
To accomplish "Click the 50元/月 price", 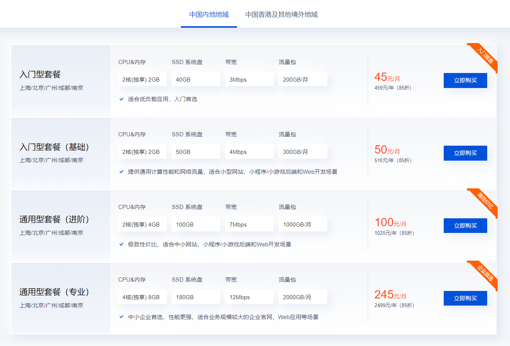I will coord(387,150).
